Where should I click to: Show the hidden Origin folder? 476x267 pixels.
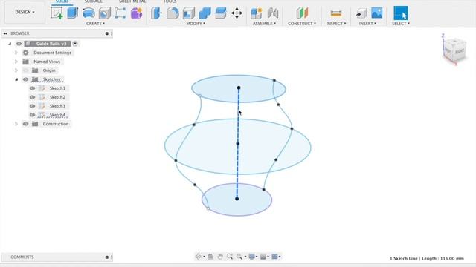(25, 70)
